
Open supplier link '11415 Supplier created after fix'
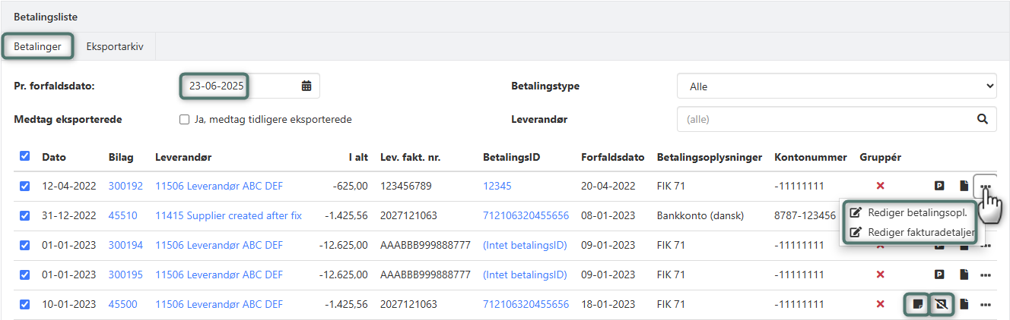click(228, 215)
